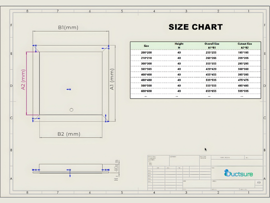Click the Cutout Size A2*B2 header
The width and height of the screenshot is (270, 203).
point(244,46)
